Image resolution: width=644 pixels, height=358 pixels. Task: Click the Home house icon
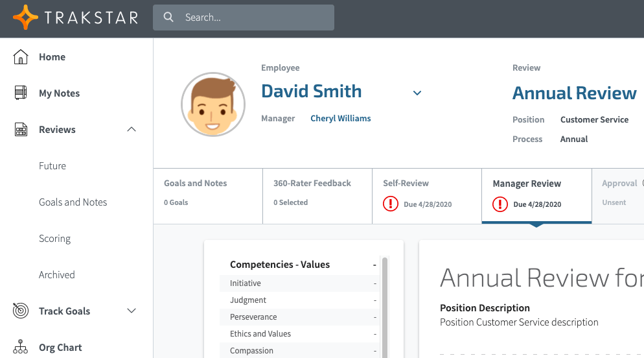(21, 57)
